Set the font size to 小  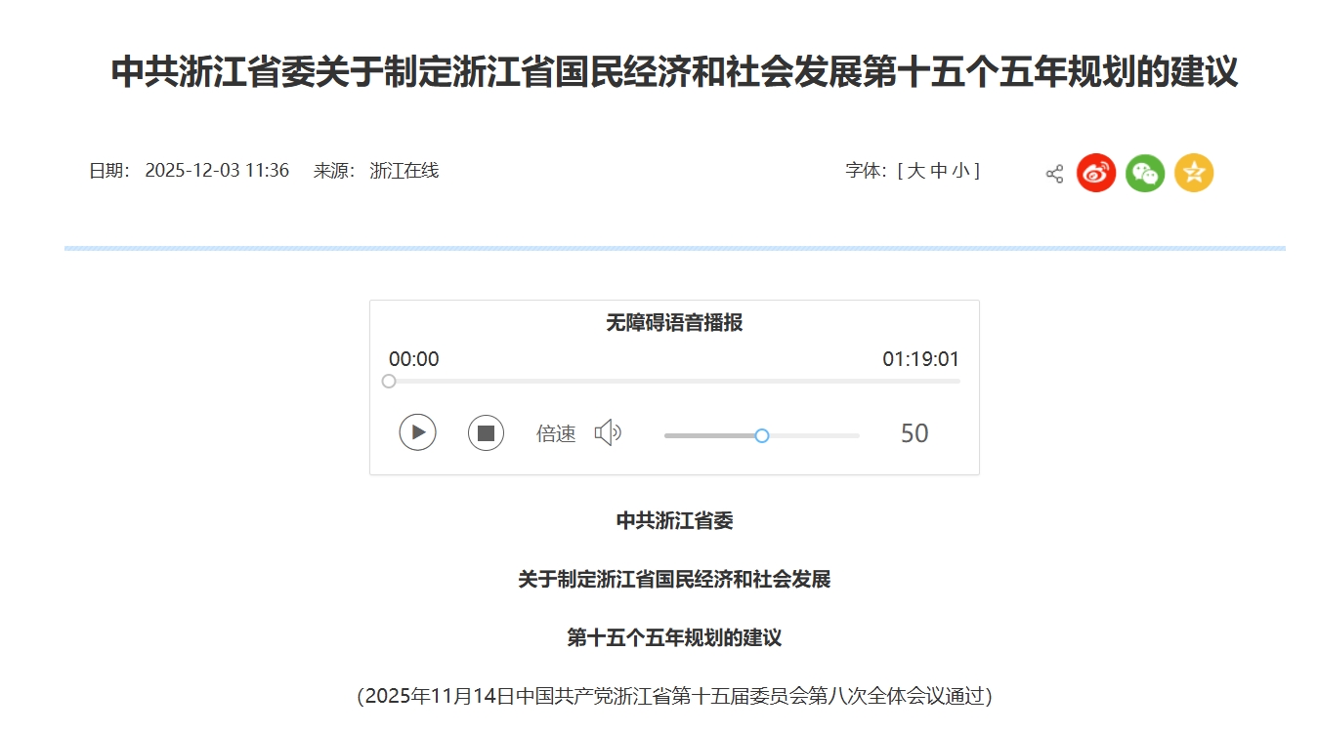pos(960,171)
